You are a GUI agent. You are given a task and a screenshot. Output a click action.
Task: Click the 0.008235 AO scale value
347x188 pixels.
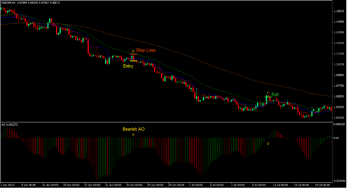coord(339,125)
